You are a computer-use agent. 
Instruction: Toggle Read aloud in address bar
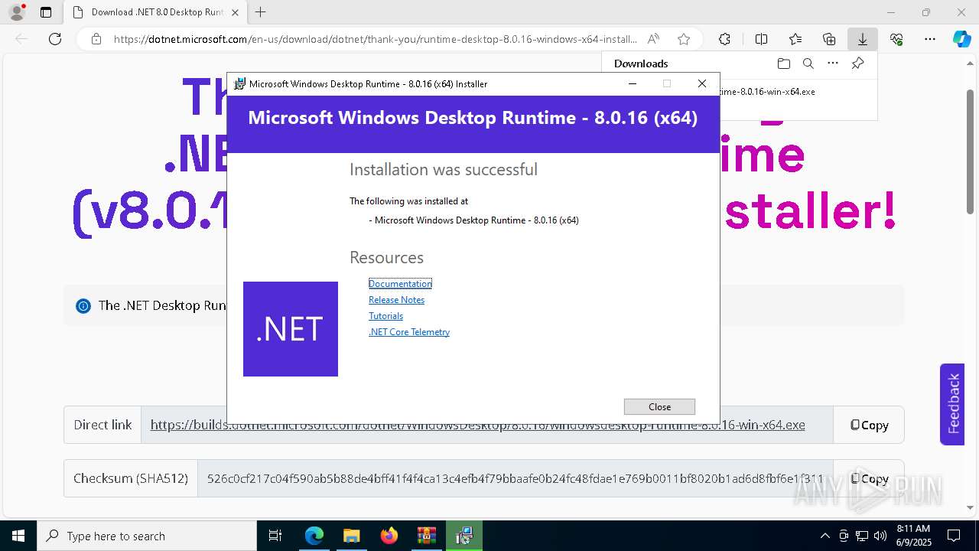coord(653,39)
